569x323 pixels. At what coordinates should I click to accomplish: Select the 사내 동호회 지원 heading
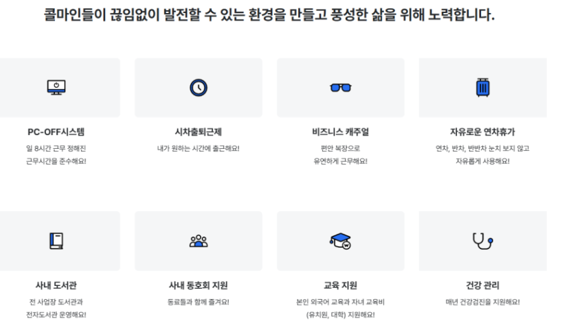199,285
